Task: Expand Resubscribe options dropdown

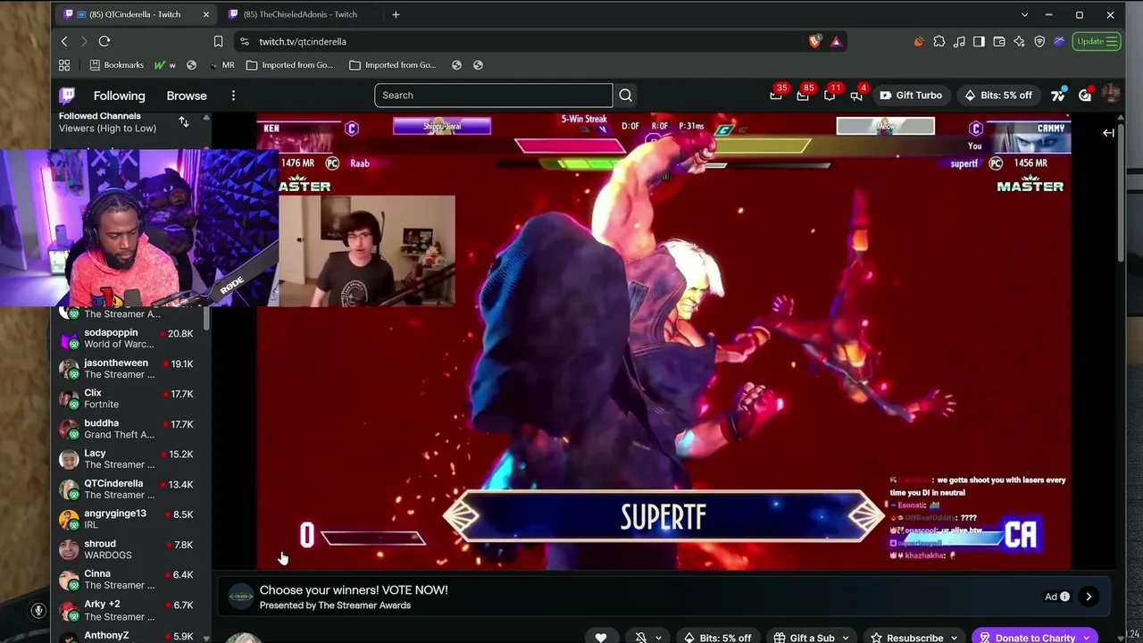Action: click(x=915, y=637)
